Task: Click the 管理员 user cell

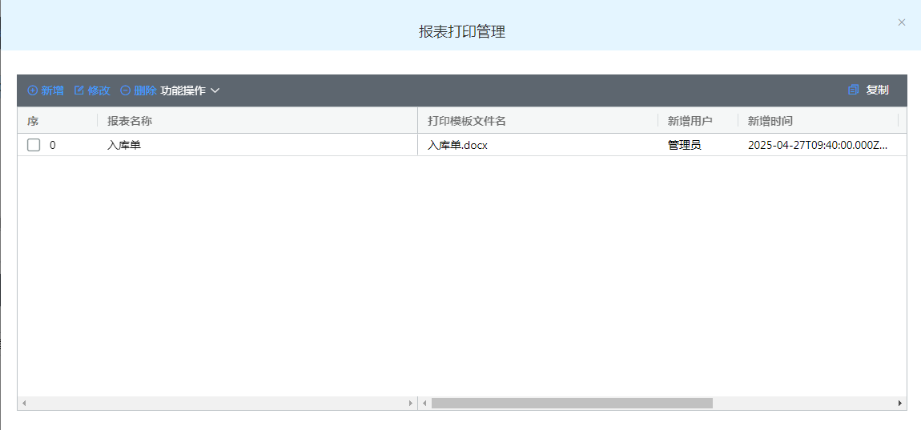Action: click(x=685, y=146)
